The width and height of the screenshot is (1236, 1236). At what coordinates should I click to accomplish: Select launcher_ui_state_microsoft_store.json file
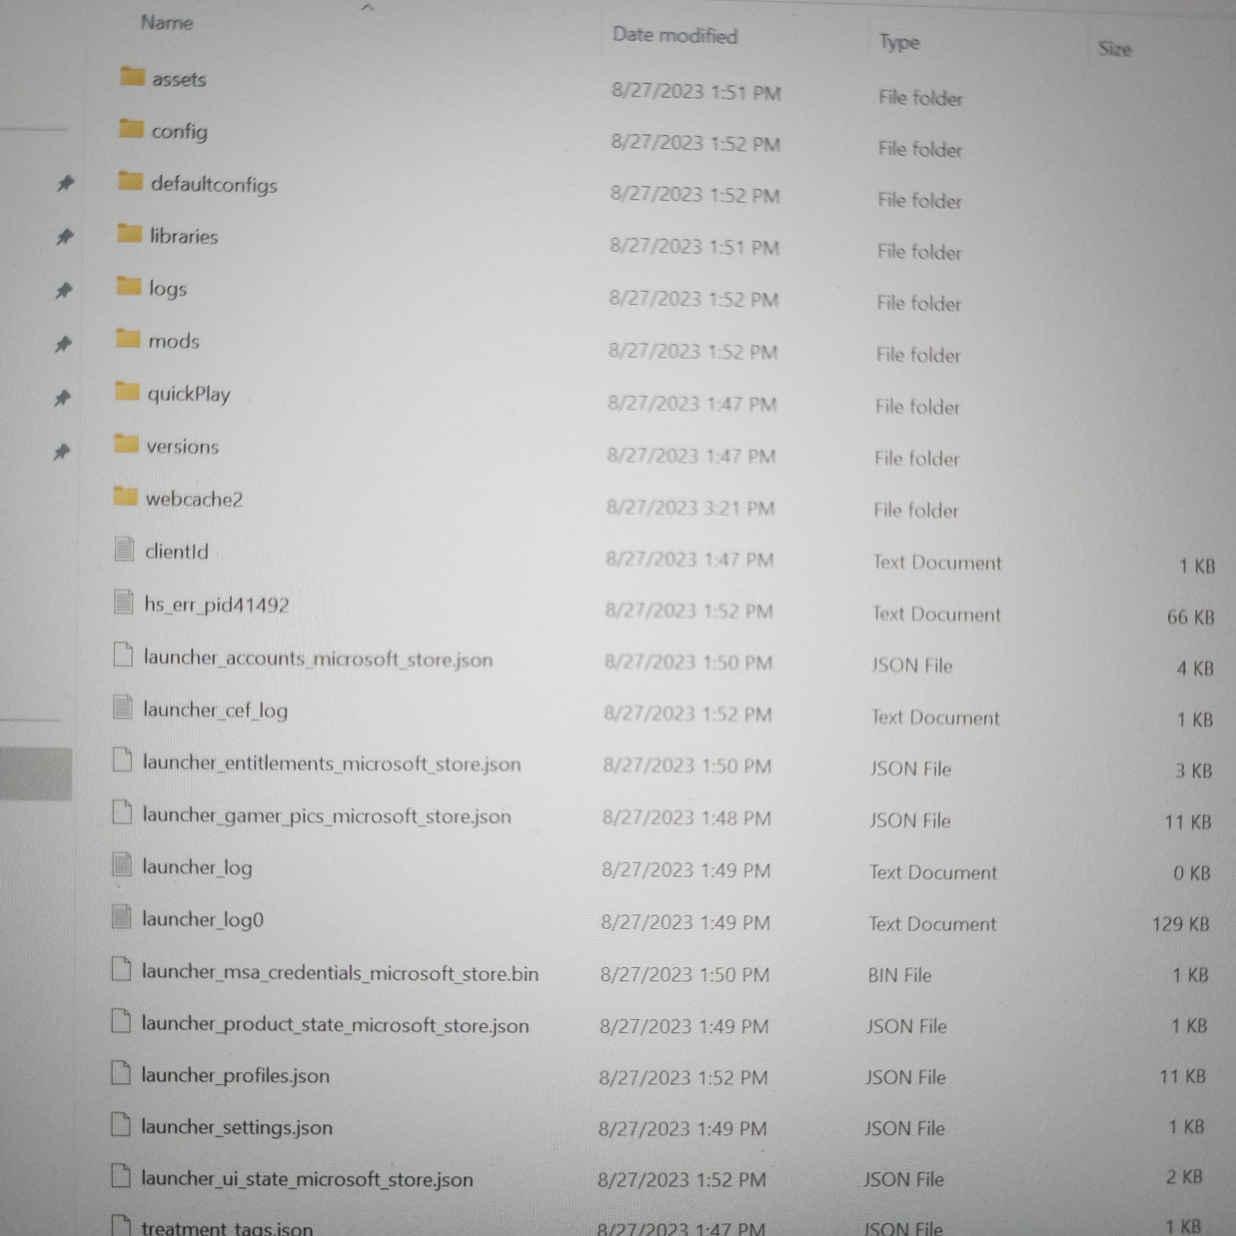pyautogui.click(x=307, y=1179)
